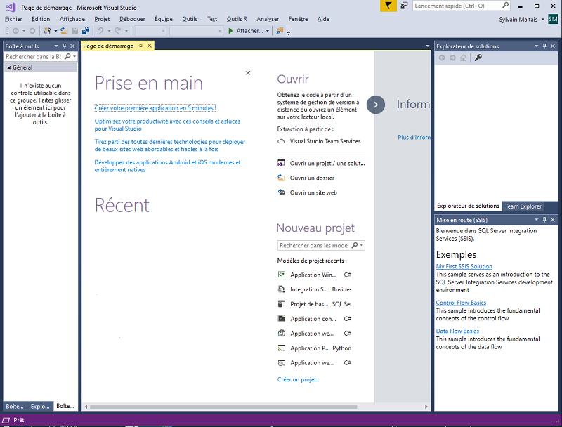The width and height of the screenshot is (562, 427).
Task: Click the notifications flag icon
Action: point(388,6)
